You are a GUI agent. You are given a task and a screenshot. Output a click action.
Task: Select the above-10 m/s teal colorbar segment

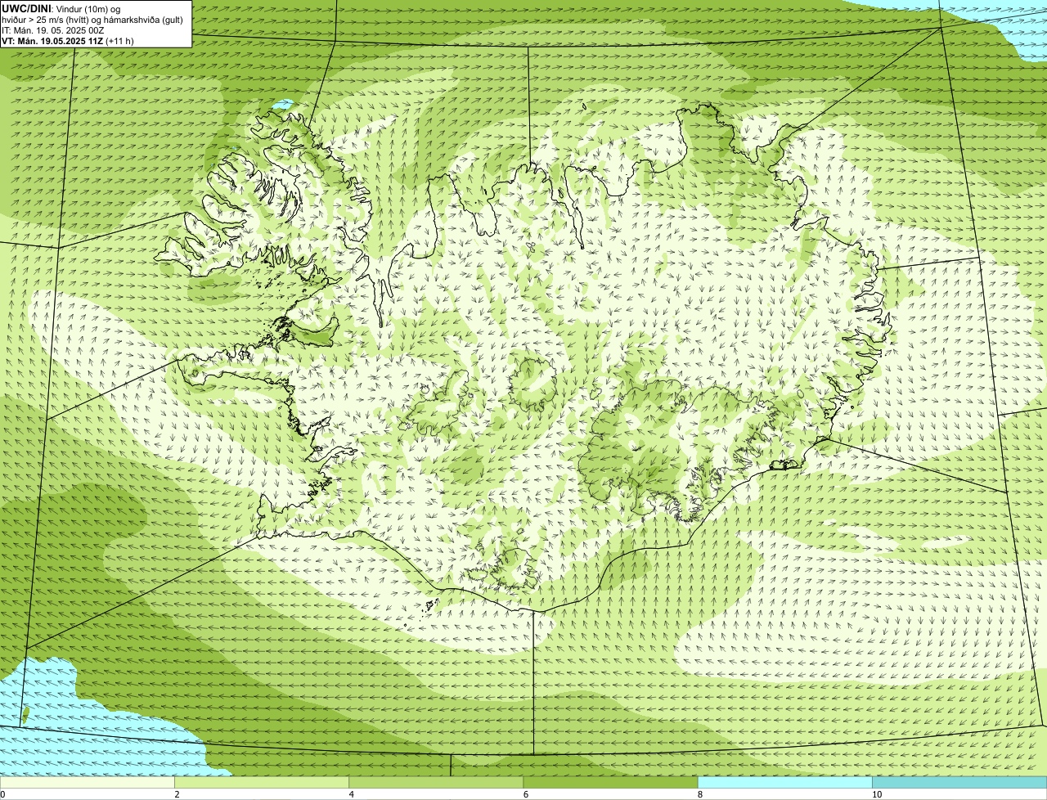tap(959, 782)
